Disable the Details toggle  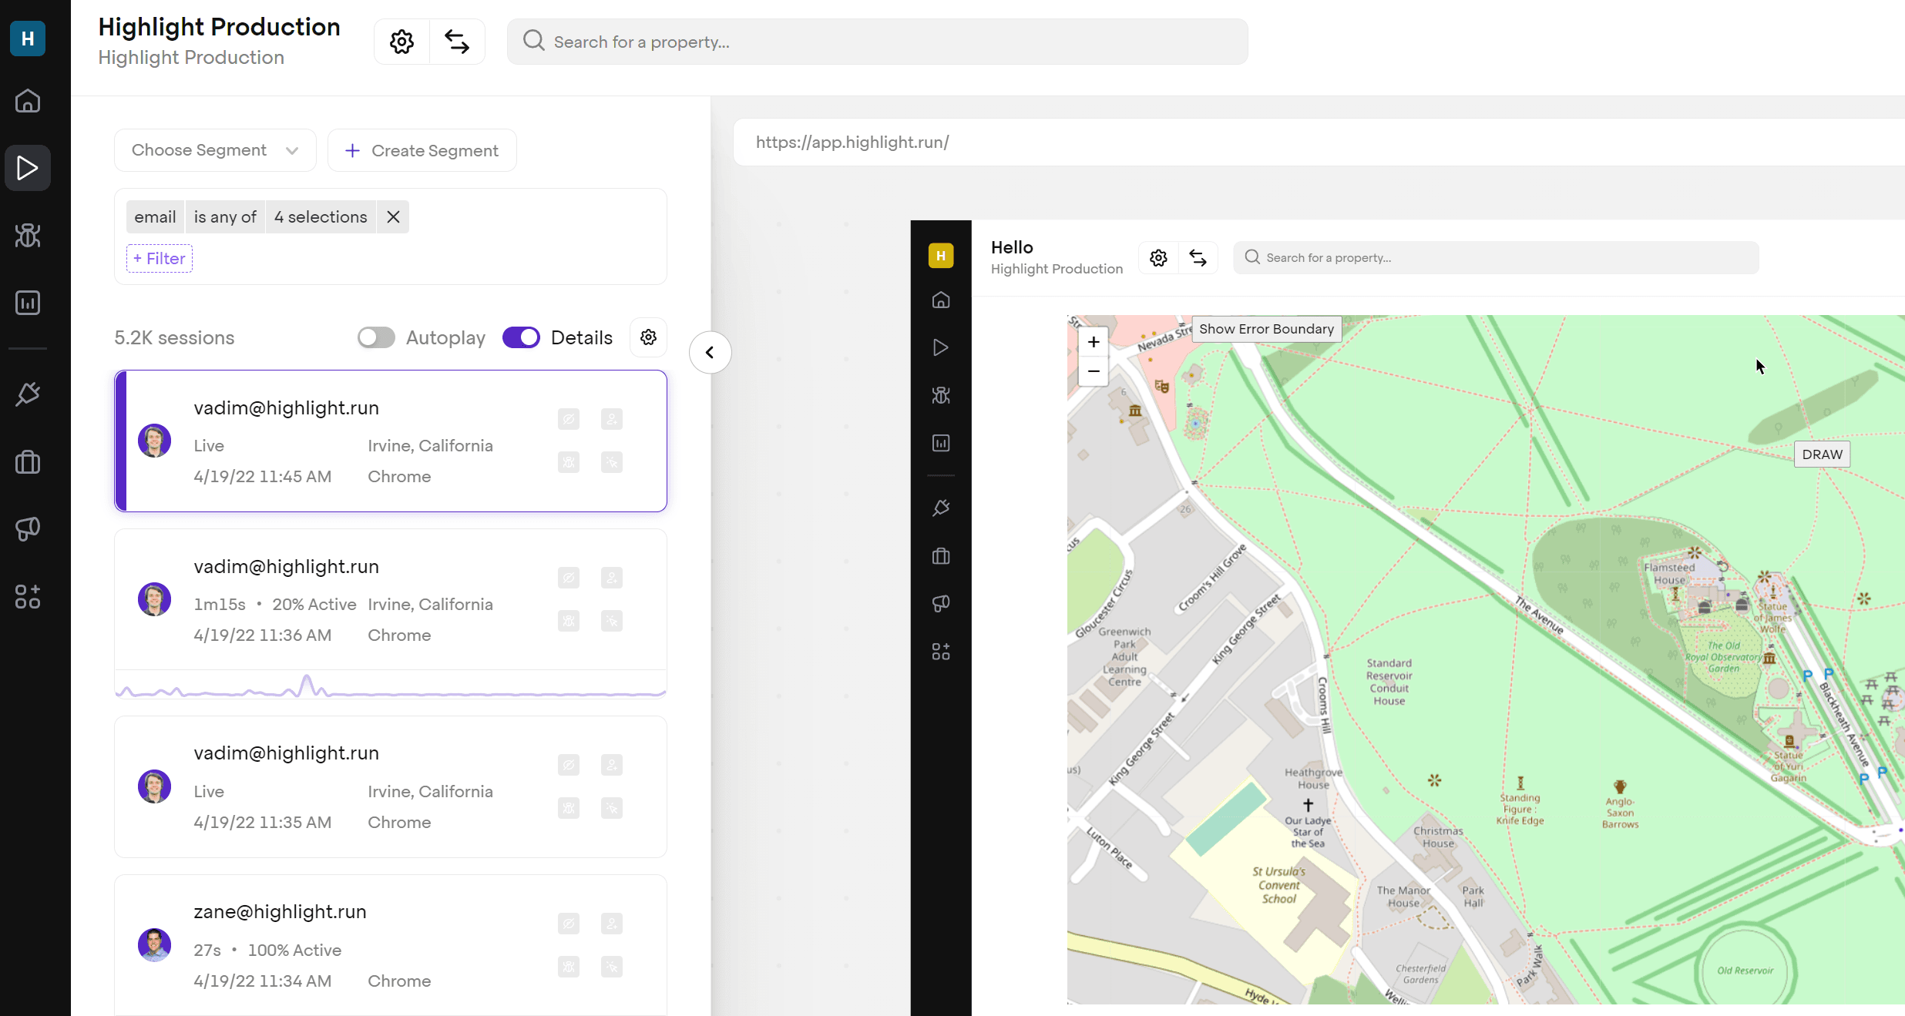coord(521,337)
